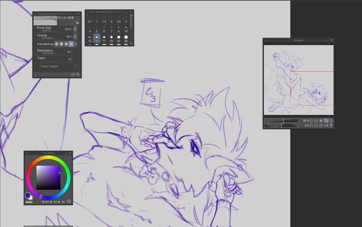
Task: Enable the Vector magnet checkbox
Action: (38, 66)
